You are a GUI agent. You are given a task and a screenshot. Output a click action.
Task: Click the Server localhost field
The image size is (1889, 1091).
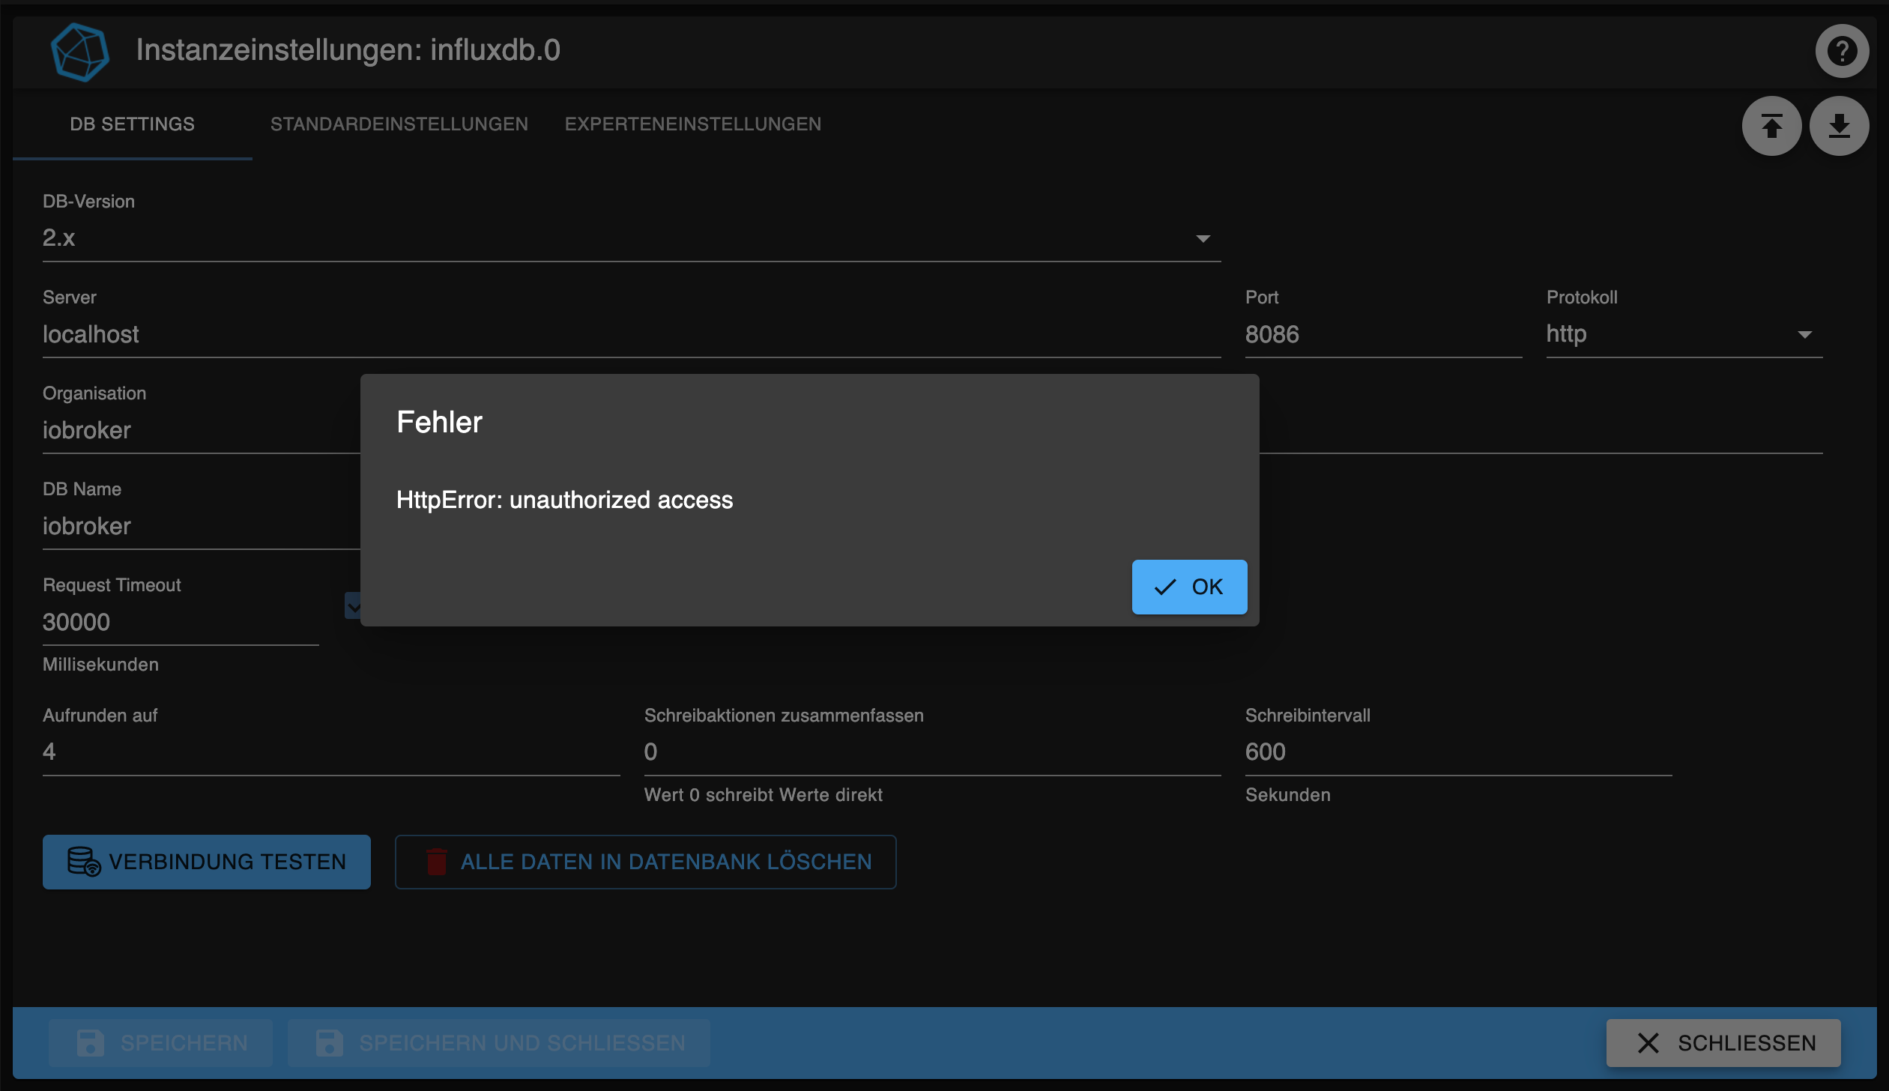tap(632, 334)
